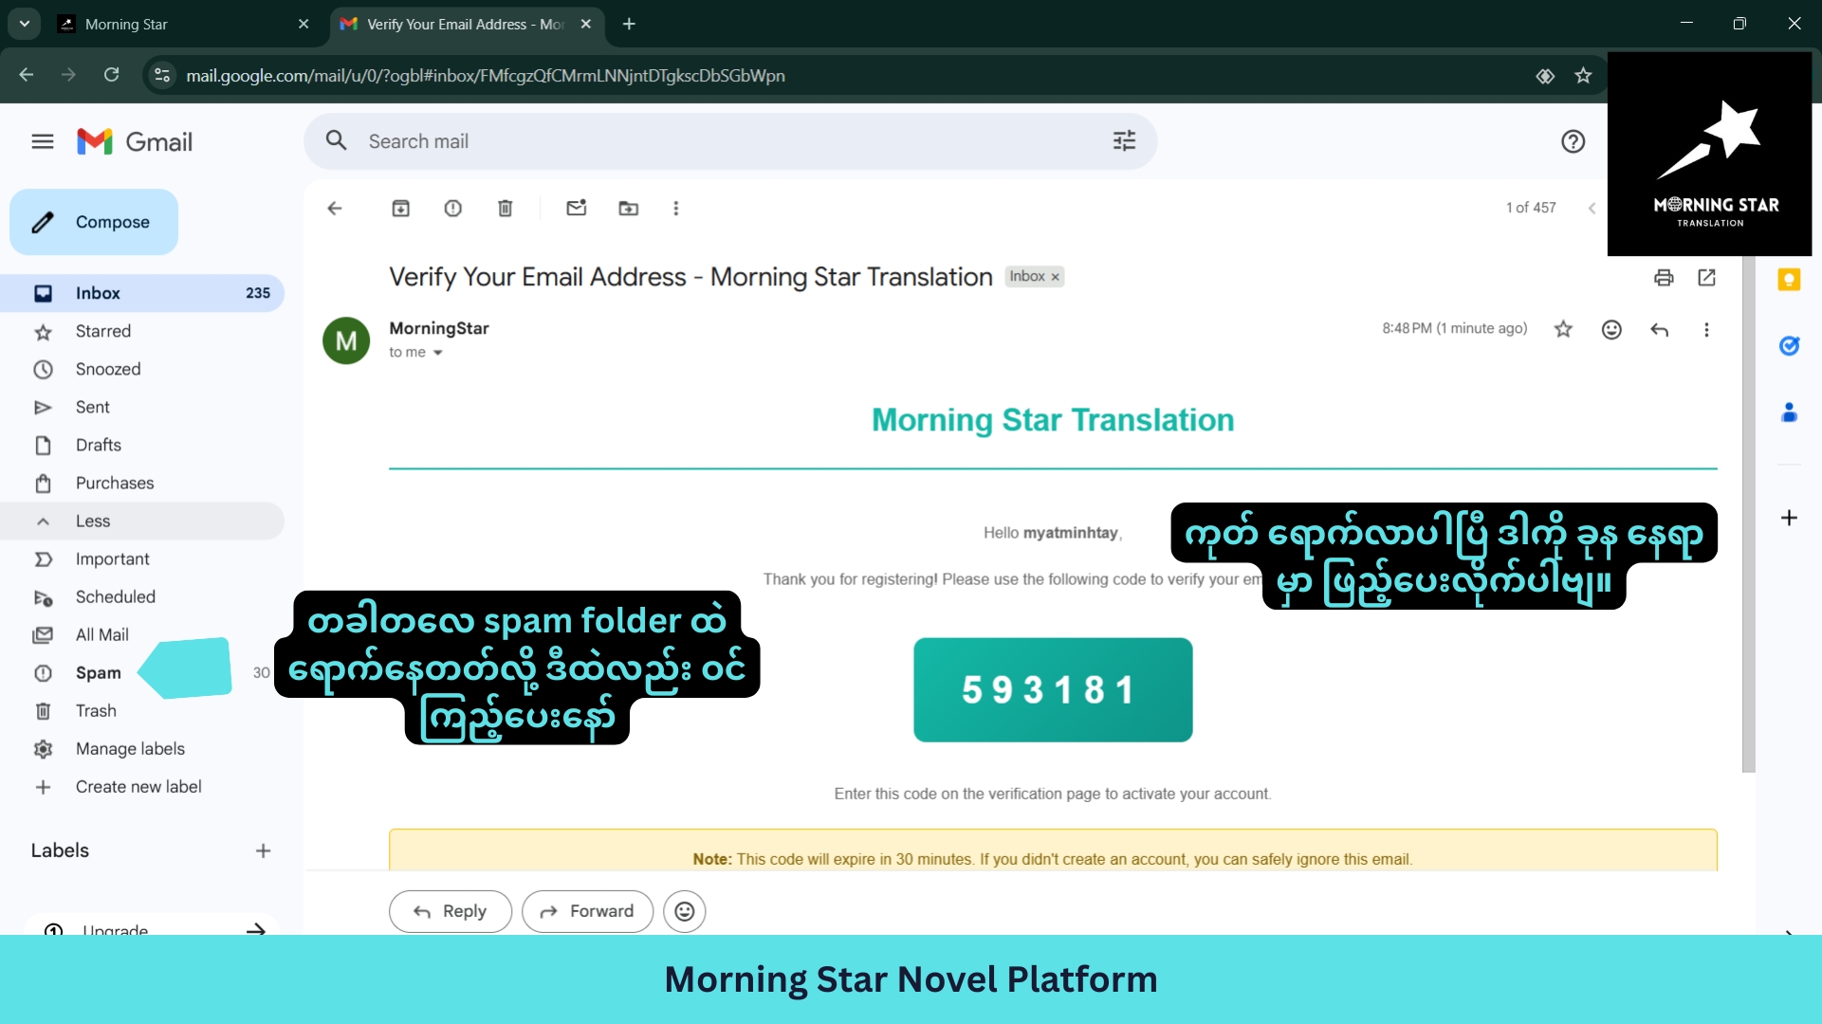This screenshot has height=1024, width=1822.
Task: Click the Move to folder icon
Action: point(628,209)
